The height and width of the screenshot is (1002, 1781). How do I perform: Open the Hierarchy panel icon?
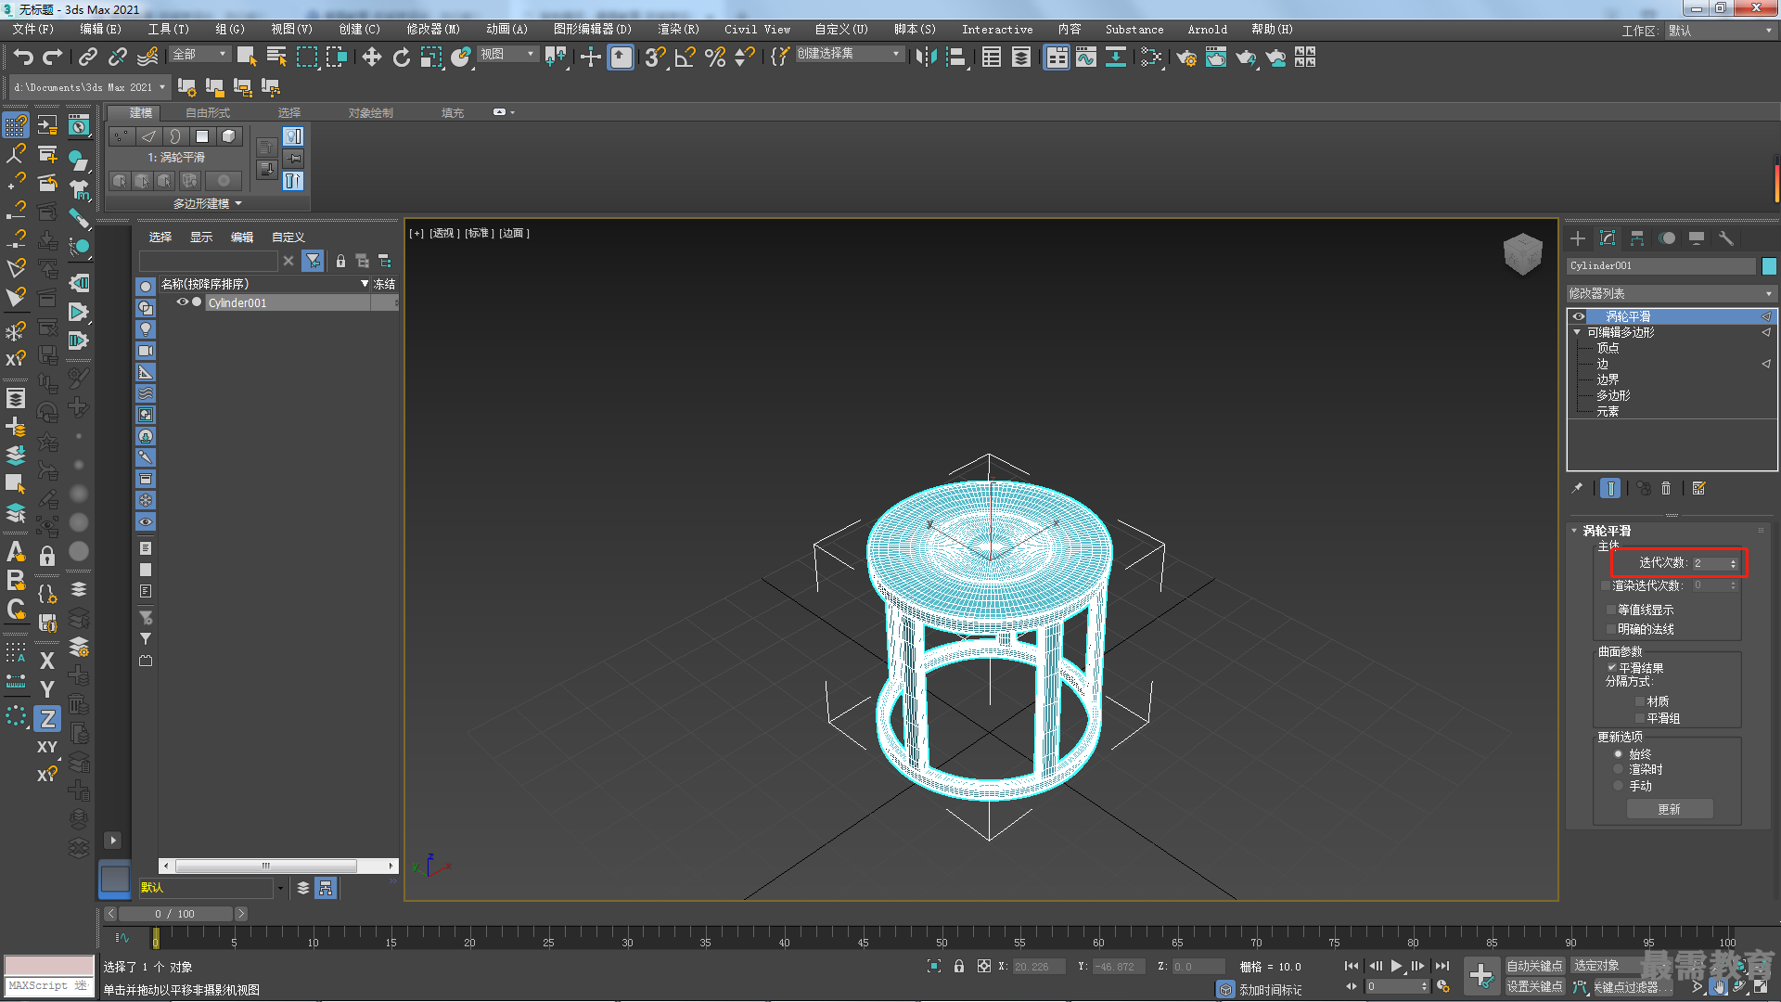pos(1637,238)
